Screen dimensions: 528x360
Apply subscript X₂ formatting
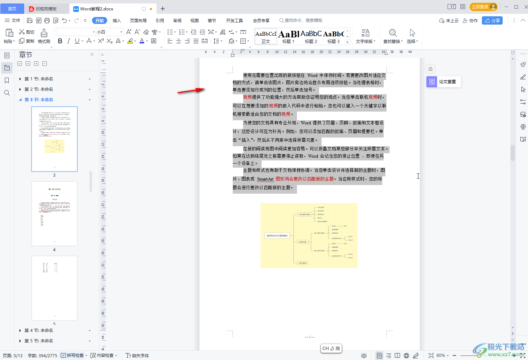[110, 41]
